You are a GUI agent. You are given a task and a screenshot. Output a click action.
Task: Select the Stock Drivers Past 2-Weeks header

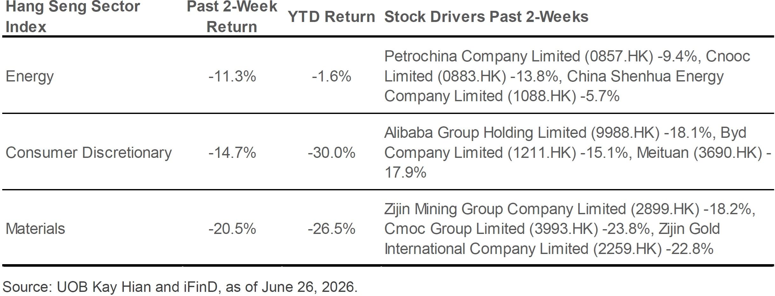(486, 17)
